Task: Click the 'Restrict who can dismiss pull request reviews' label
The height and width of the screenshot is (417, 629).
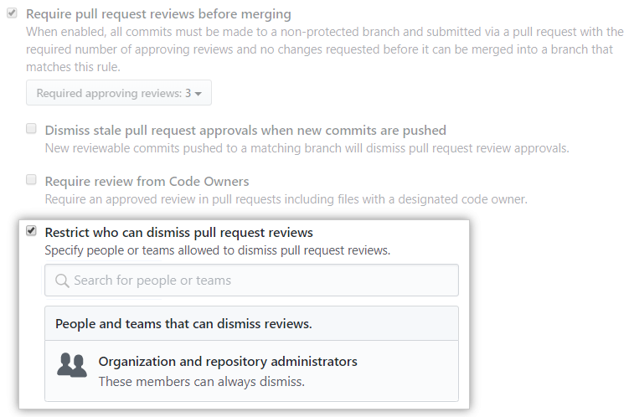Action: click(178, 232)
